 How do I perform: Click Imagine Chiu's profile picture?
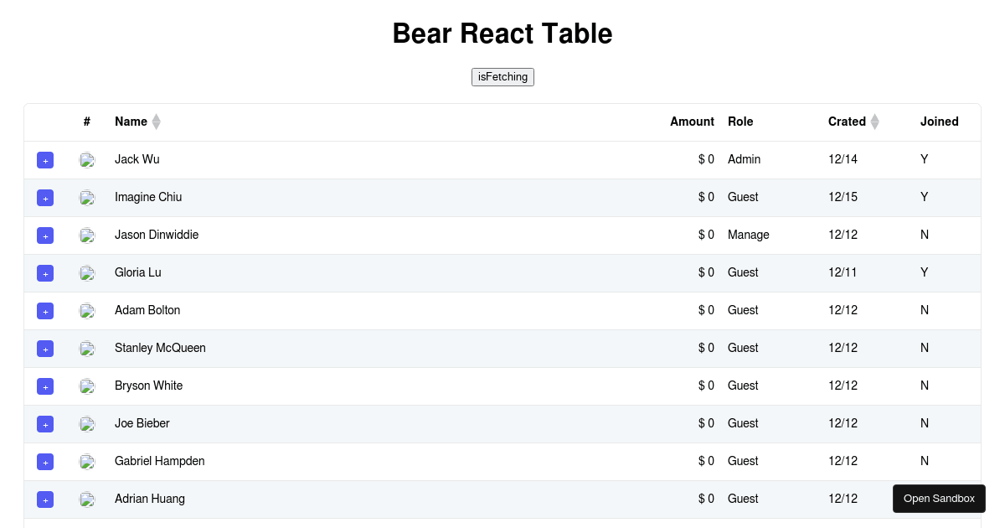coord(87,198)
